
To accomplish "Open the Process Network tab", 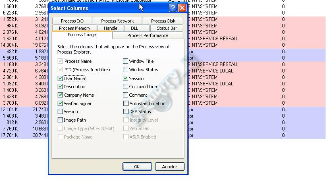I will click(117, 21).
